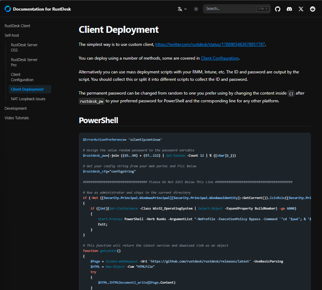
Task: Click the Documentation for RustDesk title
Action: pyautogui.click(x=42, y=9)
